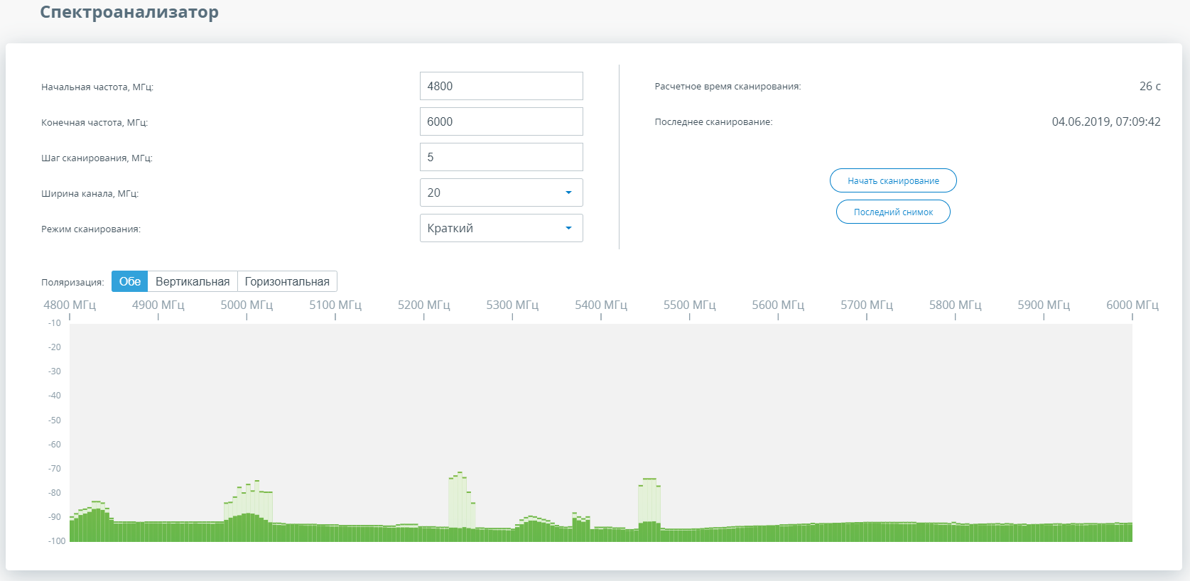Open the channel width dropdown showing 20
The image size is (1190, 581).
pyautogui.click(x=501, y=192)
